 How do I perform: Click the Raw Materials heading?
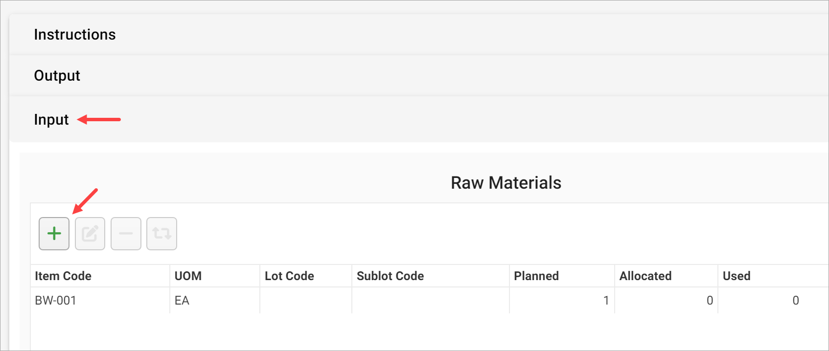click(506, 182)
